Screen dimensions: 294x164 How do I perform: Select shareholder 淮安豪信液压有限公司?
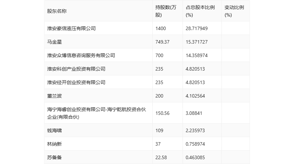click(x=72, y=28)
